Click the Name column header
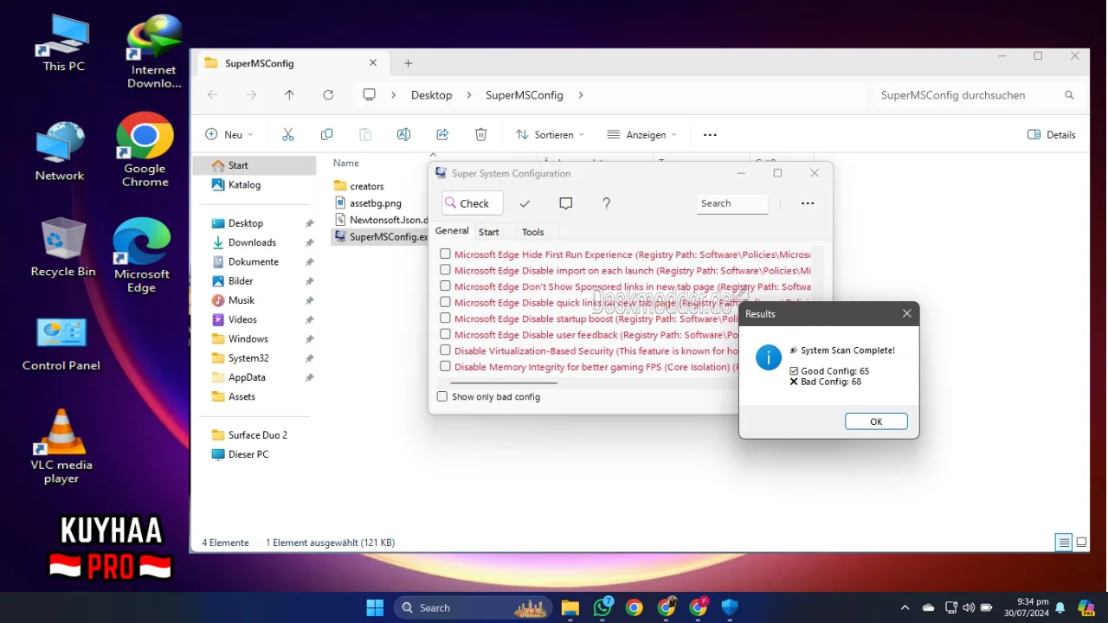This screenshot has width=1108, height=623. [x=346, y=163]
